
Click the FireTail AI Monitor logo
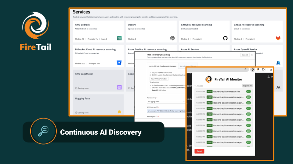pos(209,79)
